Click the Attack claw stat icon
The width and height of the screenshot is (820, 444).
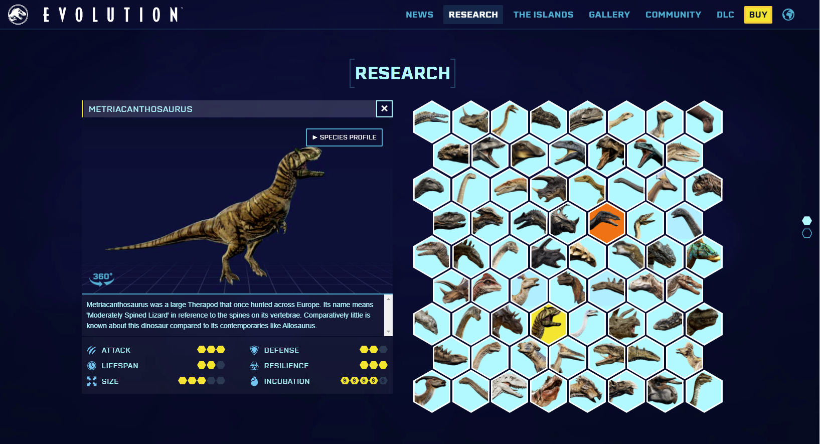(x=91, y=350)
